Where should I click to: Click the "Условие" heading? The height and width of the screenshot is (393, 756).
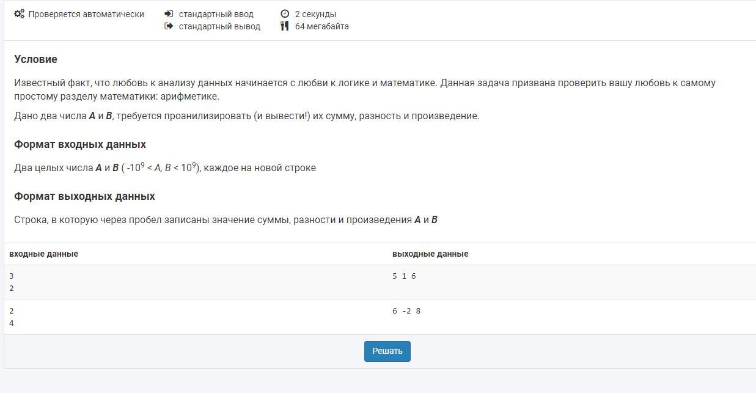click(35, 59)
